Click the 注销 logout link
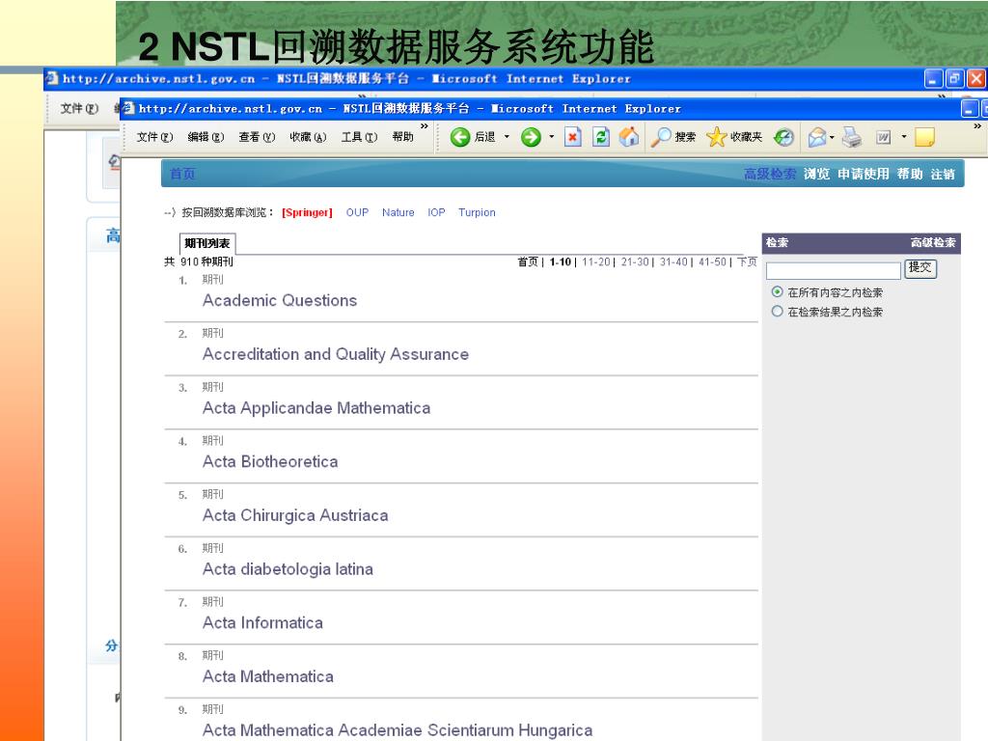The width and height of the screenshot is (988, 741). pos(943,175)
